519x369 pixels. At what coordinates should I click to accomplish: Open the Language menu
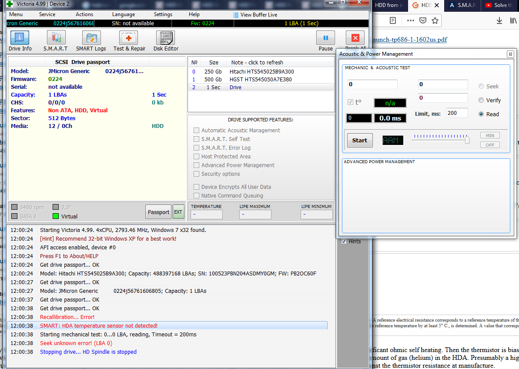(124, 14)
